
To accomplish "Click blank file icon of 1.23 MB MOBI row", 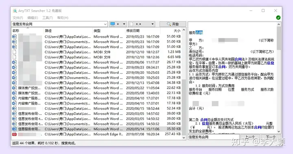I will (14, 52).
